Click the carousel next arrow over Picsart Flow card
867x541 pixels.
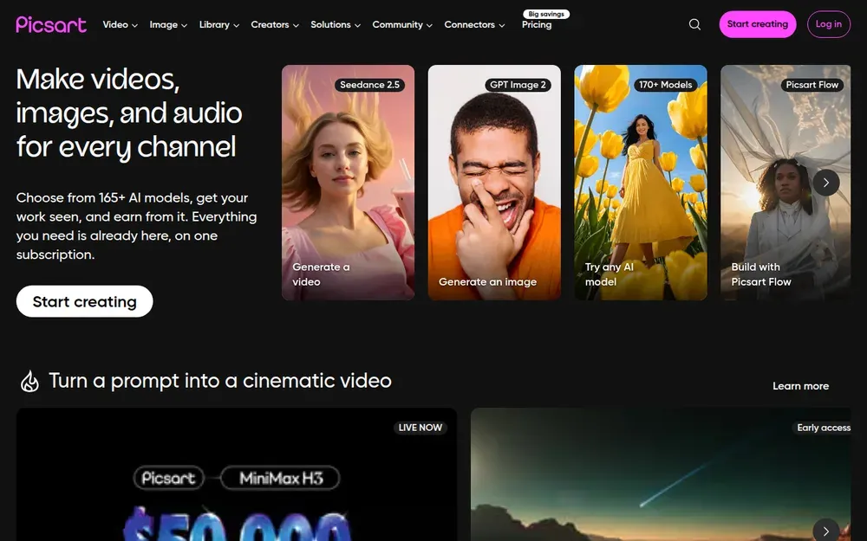[826, 183]
